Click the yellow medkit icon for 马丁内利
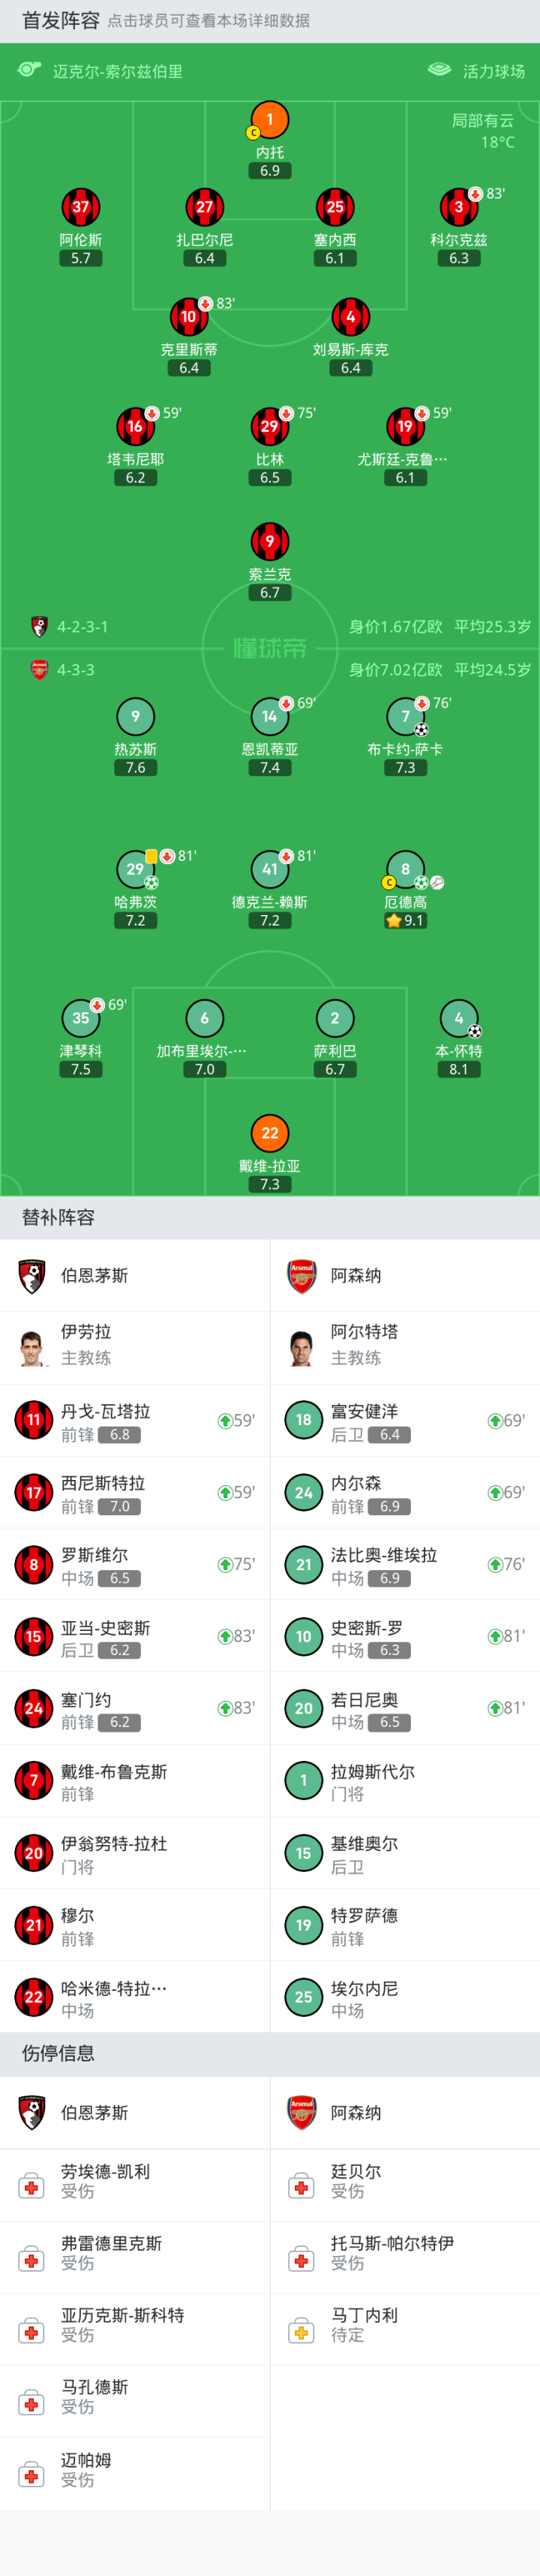This screenshot has width=540, height=2576. coord(301,2331)
